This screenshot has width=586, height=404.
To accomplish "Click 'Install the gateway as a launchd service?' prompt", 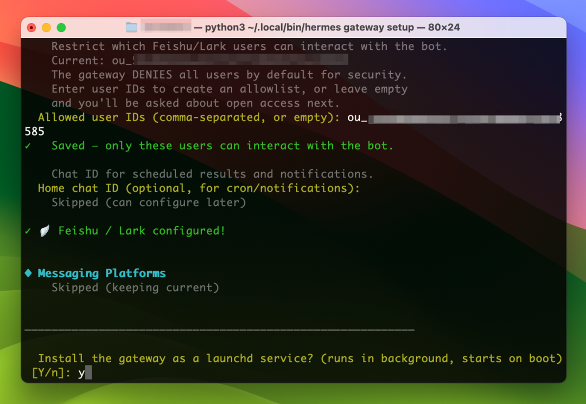I will click(x=300, y=358).
